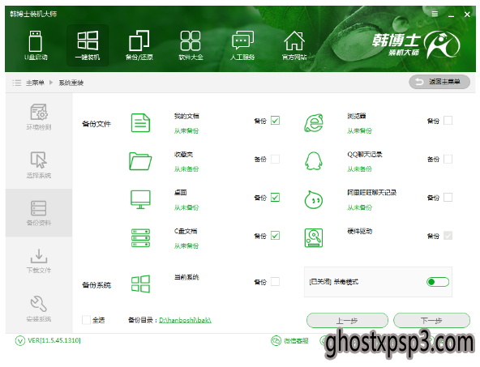Open the hamburger menu in title bar

pos(435,14)
